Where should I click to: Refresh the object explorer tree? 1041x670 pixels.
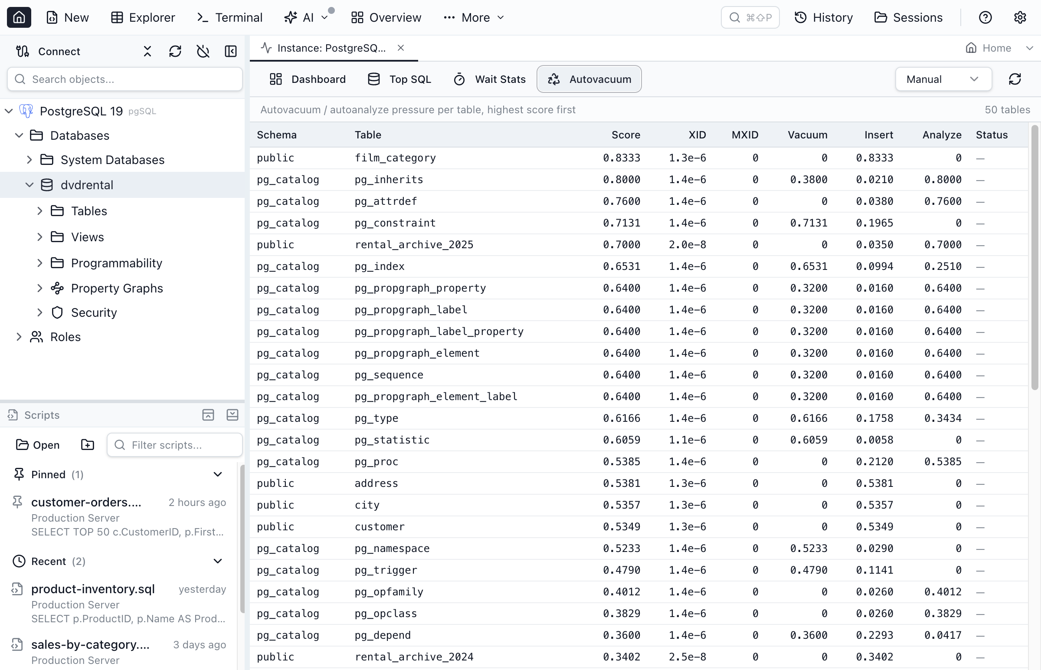coord(175,51)
